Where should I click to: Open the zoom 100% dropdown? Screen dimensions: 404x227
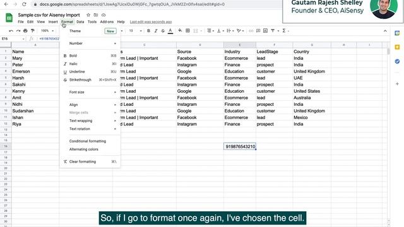47,31
